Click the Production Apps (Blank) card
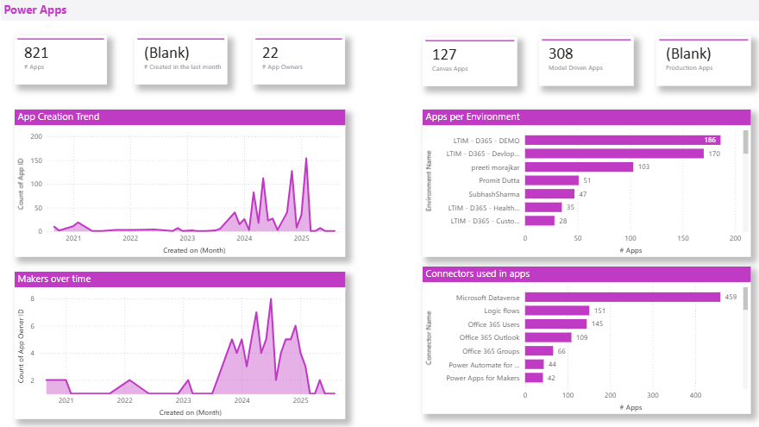 pos(704,62)
